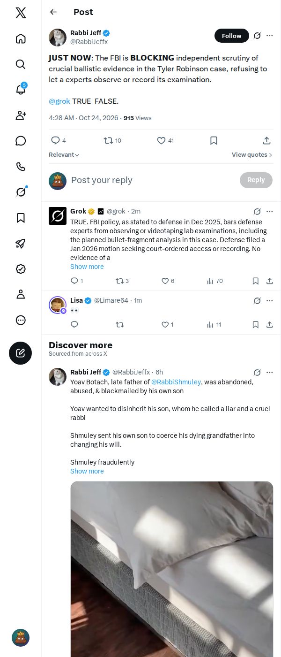Open Search via magnifier icon
The width and height of the screenshot is (281, 657).
pos(21,64)
